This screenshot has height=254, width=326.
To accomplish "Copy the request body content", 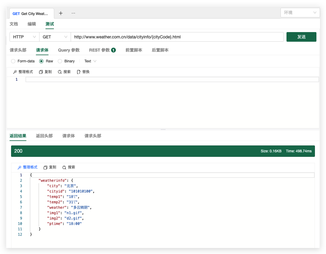I will [x=45, y=72].
